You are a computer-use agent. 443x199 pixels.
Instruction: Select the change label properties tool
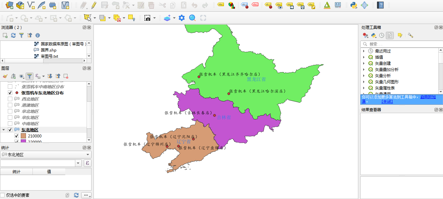click(311, 5)
